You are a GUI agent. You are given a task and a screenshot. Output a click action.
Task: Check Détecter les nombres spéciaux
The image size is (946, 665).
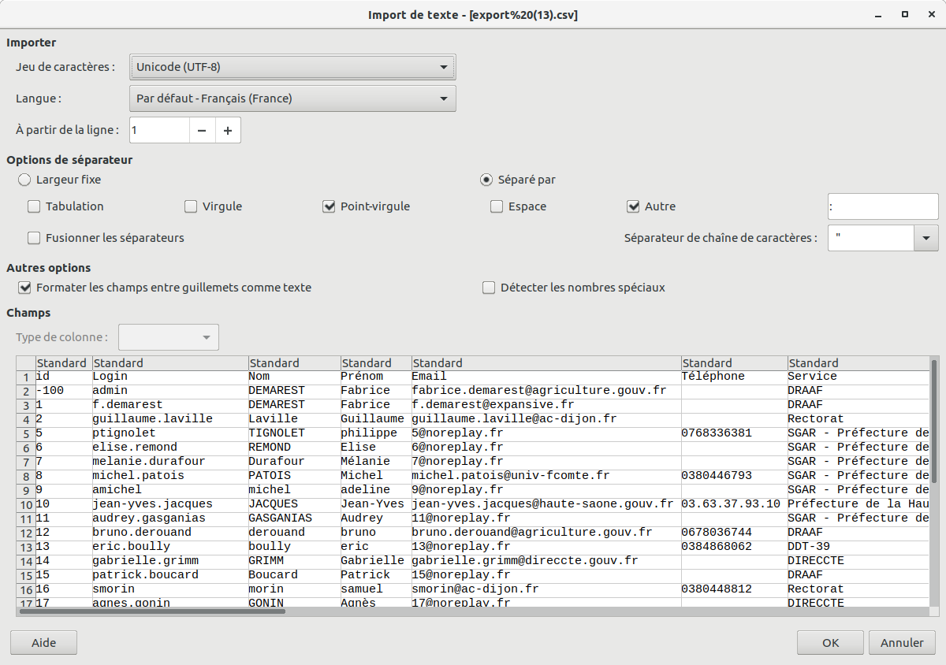489,288
